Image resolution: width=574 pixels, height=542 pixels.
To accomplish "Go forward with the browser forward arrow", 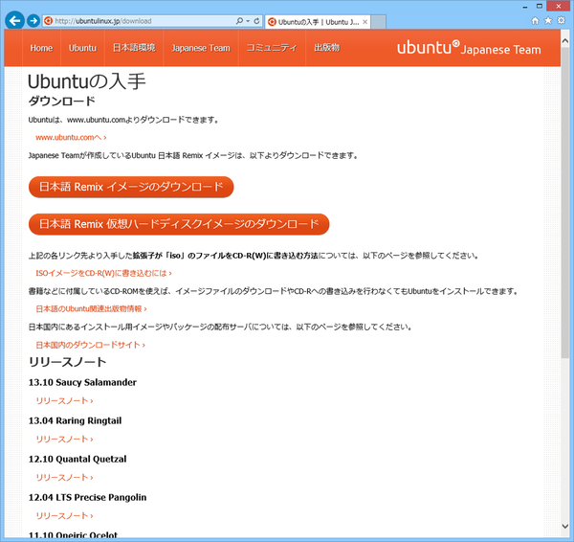I will click(33, 21).
